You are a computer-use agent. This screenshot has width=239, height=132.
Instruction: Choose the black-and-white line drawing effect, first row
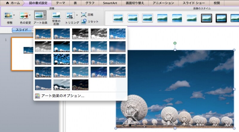[99, 34]
